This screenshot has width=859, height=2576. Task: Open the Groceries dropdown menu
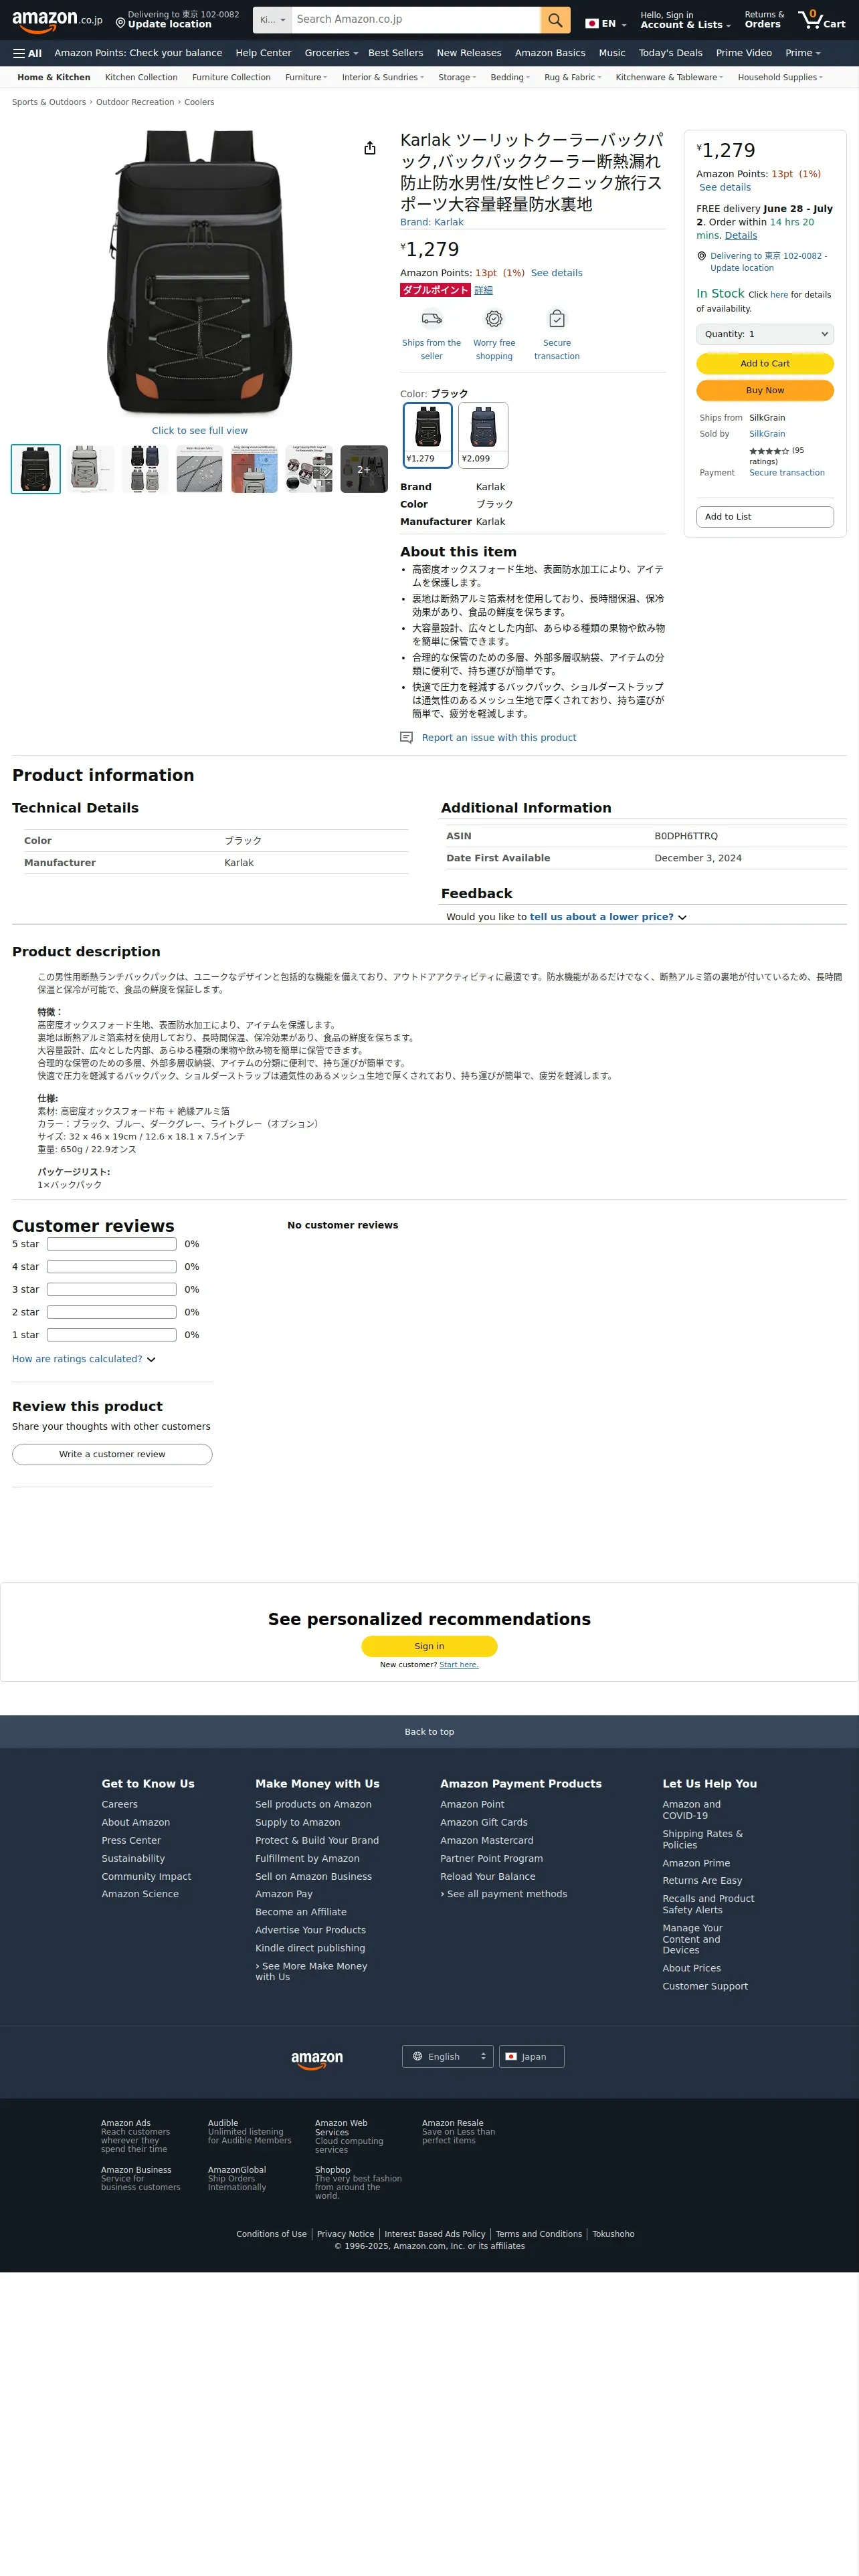[331, 53]
